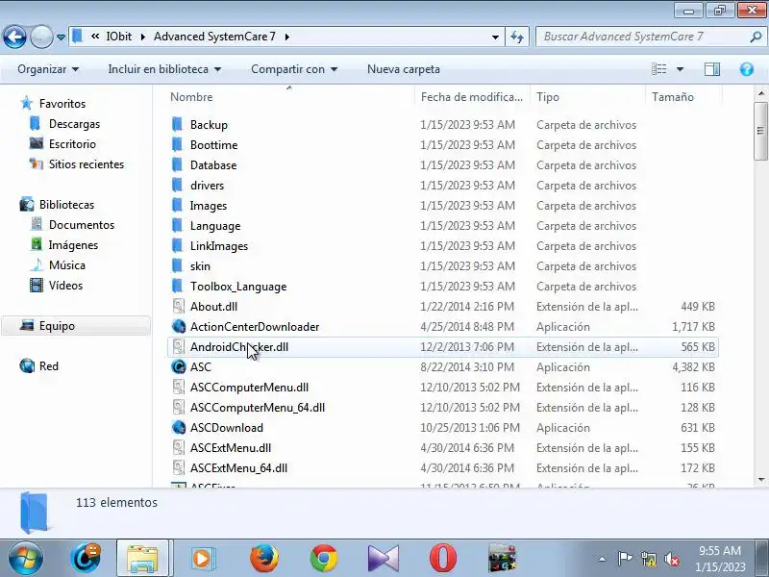The height and width of the screenshot is (577, 769).
Task: Open the Compartir con menu
Action: 294,69
